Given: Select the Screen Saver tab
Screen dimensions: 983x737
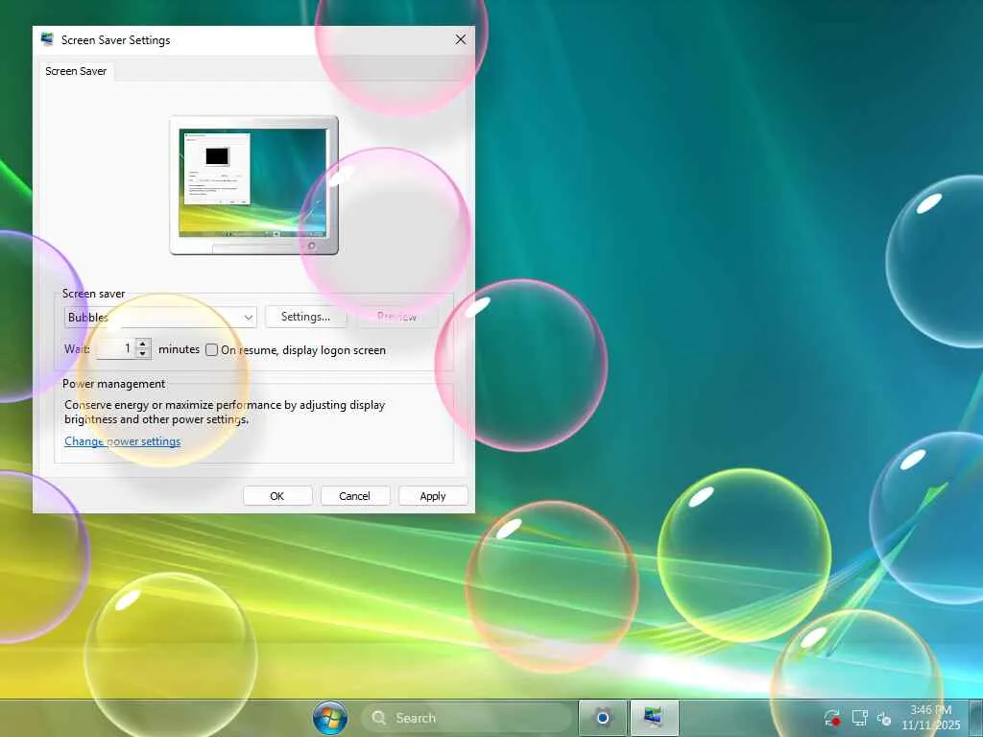Looking at the screenshot, I should [76, 71].
